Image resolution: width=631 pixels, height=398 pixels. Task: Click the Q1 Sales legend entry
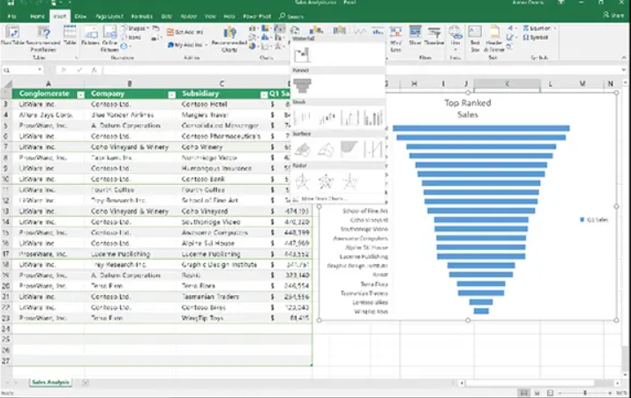click(594, 219)
